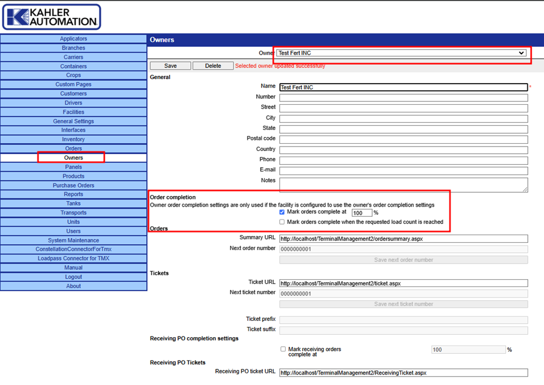544x385 pixels.
Task: Click into the owner Number field
Action: 403,98
